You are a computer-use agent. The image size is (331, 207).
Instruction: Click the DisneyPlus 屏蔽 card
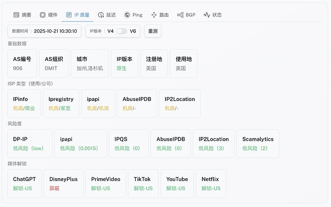click(x=63, y=183)
